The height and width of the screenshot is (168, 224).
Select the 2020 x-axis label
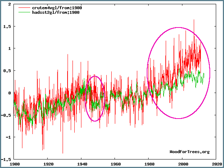pos(216,164)
